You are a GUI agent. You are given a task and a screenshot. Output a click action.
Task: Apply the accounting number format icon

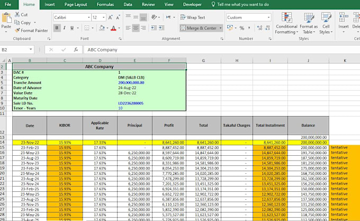click(230, 28)
